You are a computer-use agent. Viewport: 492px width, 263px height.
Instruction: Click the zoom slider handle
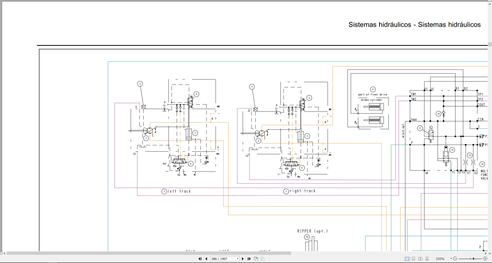tap(474, 259)
